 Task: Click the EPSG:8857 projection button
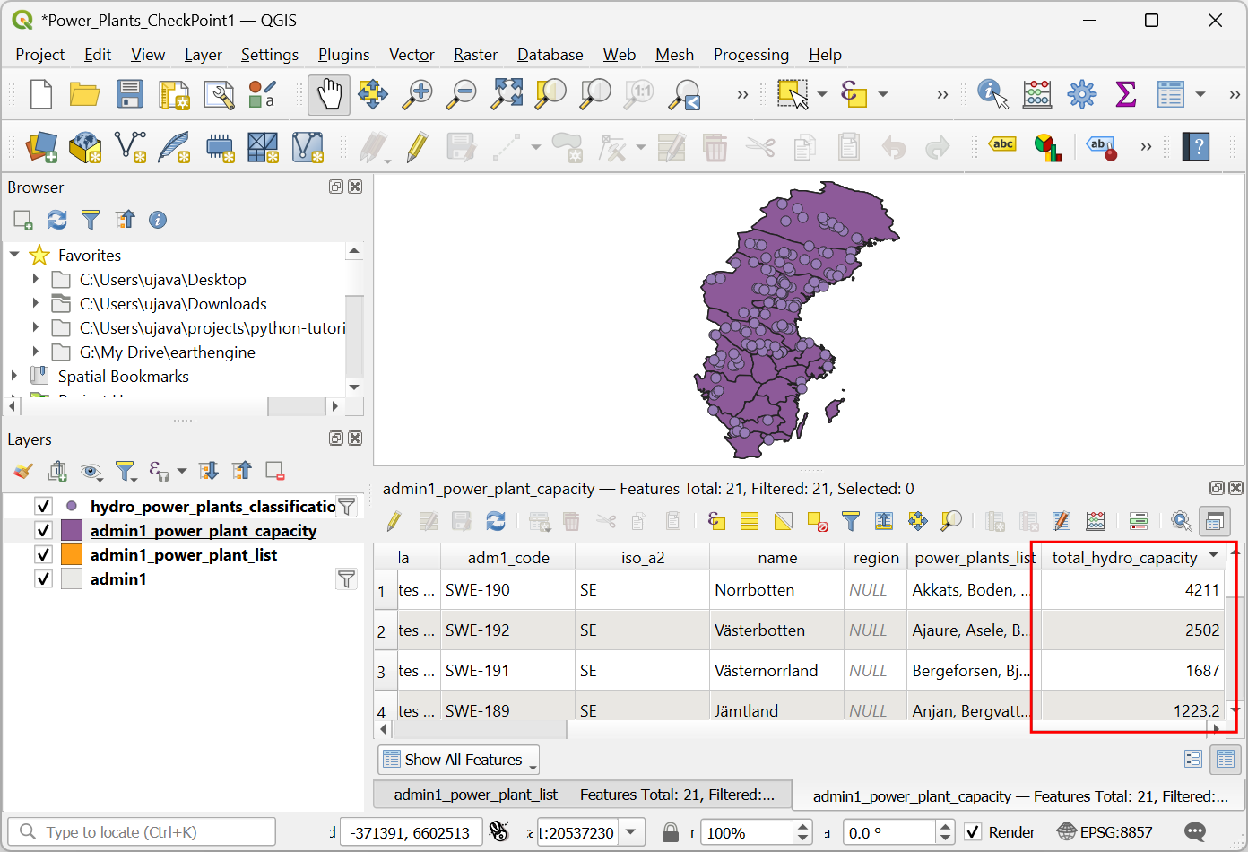point(1105,832)
